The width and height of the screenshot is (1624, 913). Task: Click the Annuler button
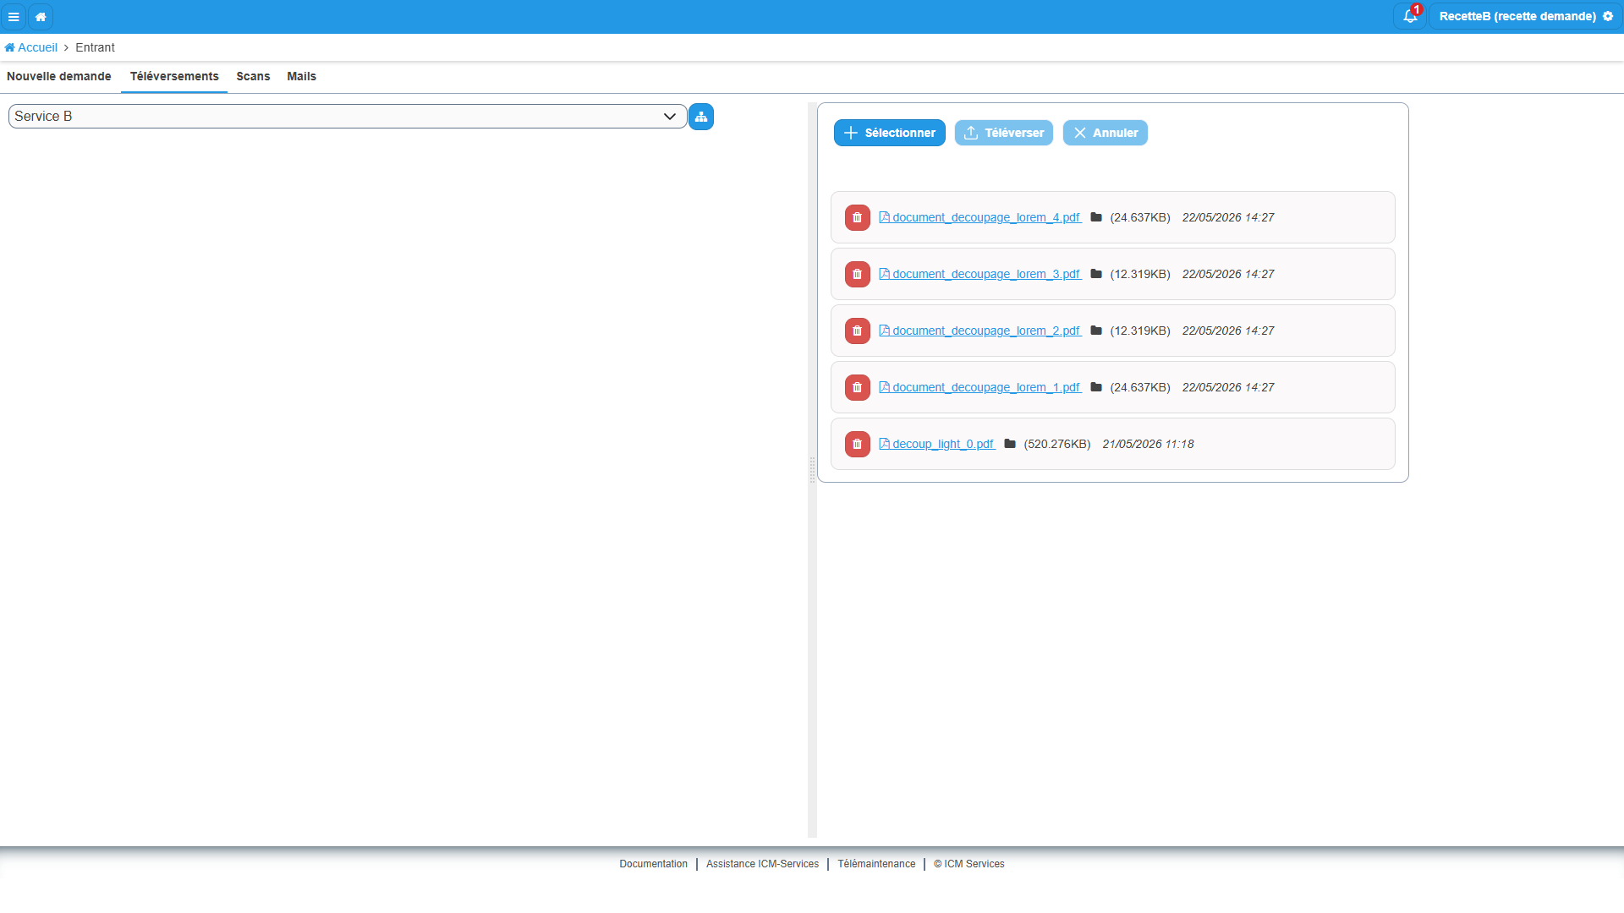(1106, 133)
